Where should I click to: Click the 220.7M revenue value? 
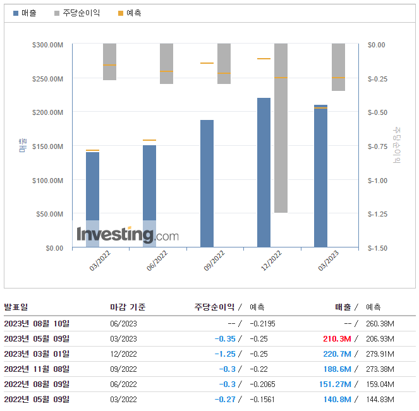coord(337,354)
